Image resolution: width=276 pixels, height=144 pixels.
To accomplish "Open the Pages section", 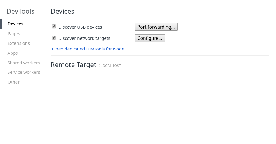I will tap(14, 34).
